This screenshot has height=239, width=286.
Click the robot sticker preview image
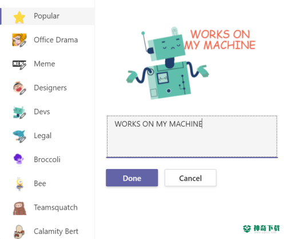coord(190,63)
